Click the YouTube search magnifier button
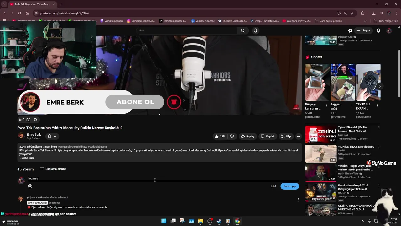401x226 pixels. pyautogui.click(x=243, y=30)
